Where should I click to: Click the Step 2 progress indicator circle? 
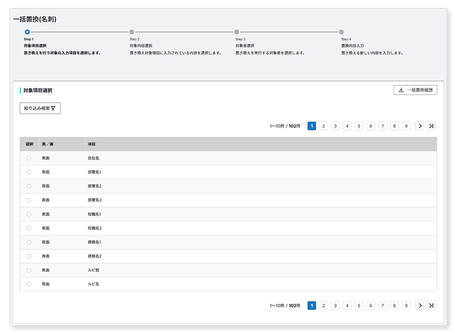(132, 32)
